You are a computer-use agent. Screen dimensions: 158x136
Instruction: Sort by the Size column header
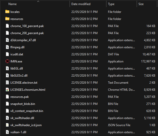click(141, 4)
